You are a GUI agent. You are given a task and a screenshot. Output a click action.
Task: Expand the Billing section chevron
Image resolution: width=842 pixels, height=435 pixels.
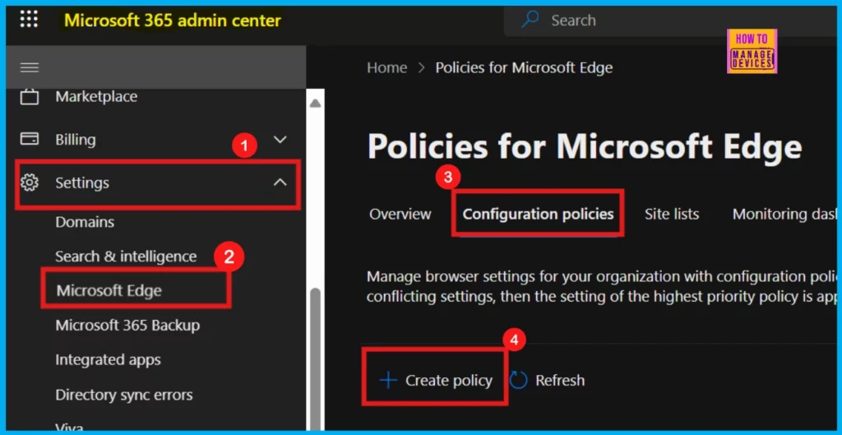pos(280,140)
